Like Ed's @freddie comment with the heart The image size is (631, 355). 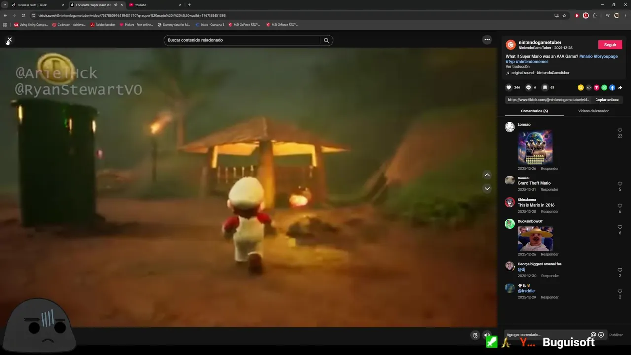[x=620, y=291]
